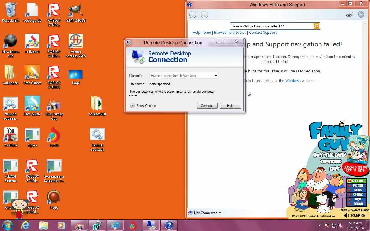Open Windows Media Player taskbar icon
This screenshot has height=231, width=370.
(61, 225)
